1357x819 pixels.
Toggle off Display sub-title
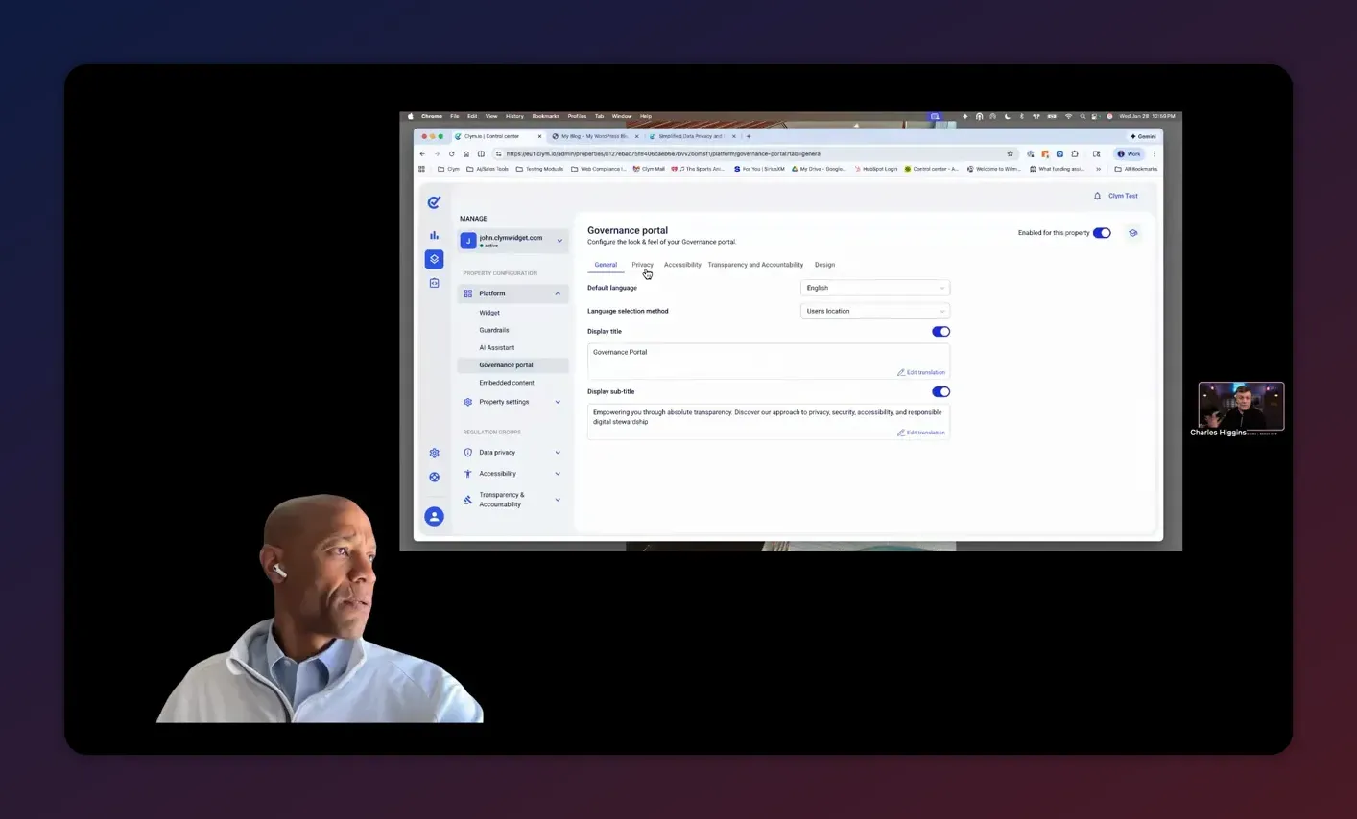click(x=940, y=391)
